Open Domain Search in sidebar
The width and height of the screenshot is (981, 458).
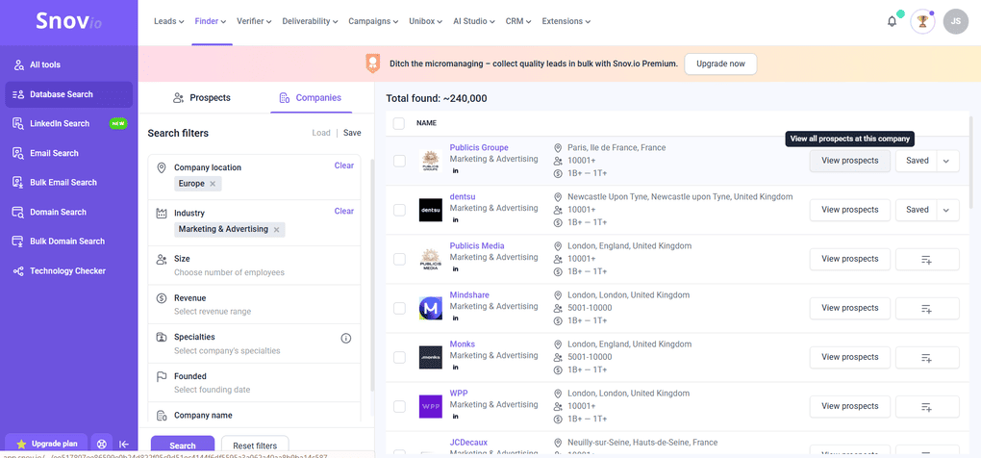pos(69,212)
